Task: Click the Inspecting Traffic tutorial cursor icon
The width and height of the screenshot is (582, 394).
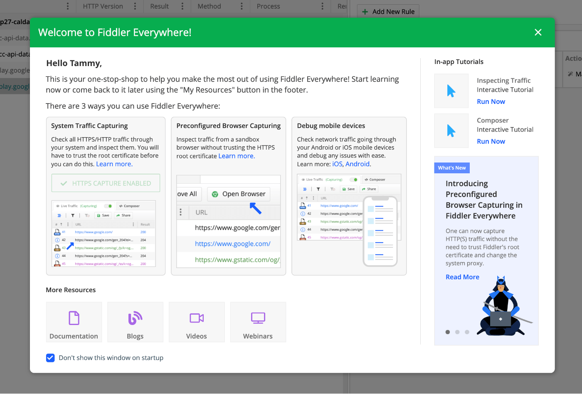Action: (451, 91)
